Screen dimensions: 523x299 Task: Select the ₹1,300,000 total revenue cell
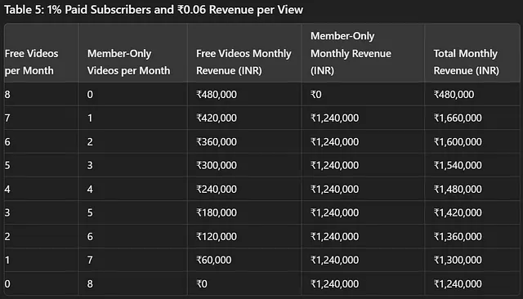click(458, 260)
